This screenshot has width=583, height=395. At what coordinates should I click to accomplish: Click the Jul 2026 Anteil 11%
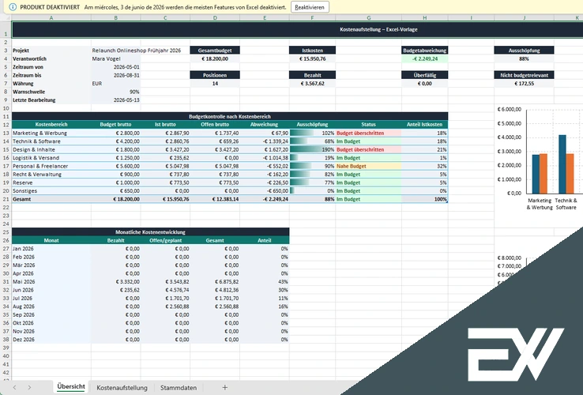tap(265, 299)
